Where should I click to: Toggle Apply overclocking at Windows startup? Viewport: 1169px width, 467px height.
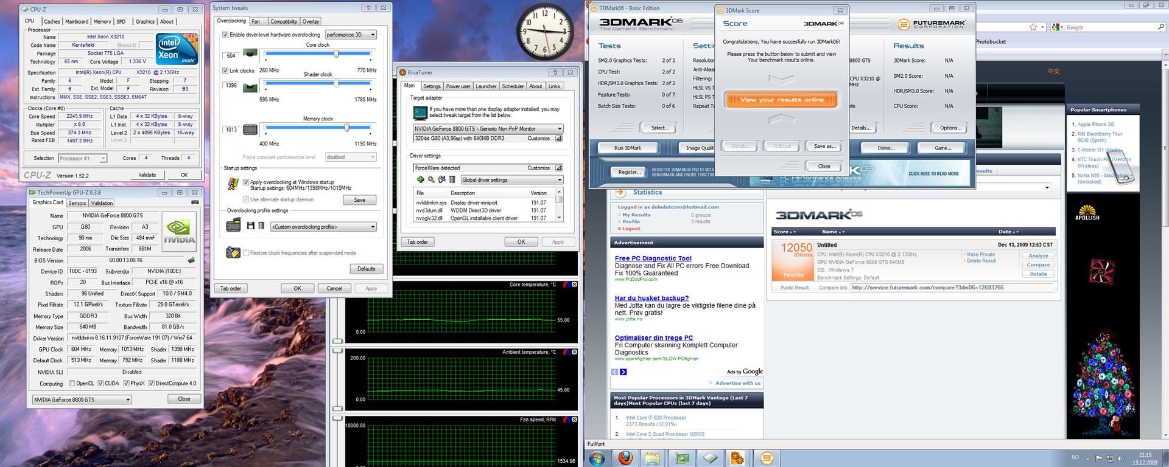(246, 182)
